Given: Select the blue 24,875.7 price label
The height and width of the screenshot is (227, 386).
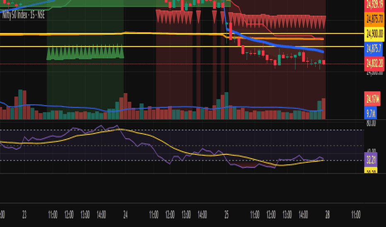Looking at the screenshot, I should pos(374,48).
